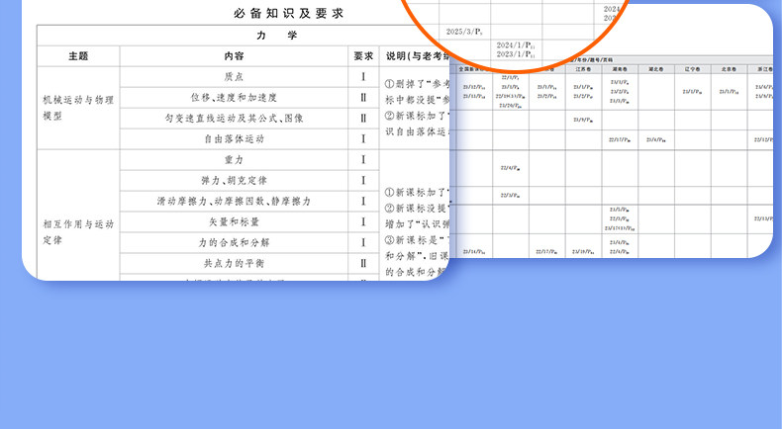Select the 辽宁卷 column header

[x=692, y=69]
